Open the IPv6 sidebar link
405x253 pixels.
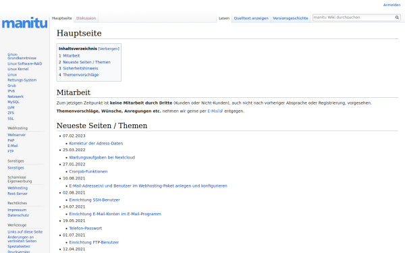(x=11, y=91)
